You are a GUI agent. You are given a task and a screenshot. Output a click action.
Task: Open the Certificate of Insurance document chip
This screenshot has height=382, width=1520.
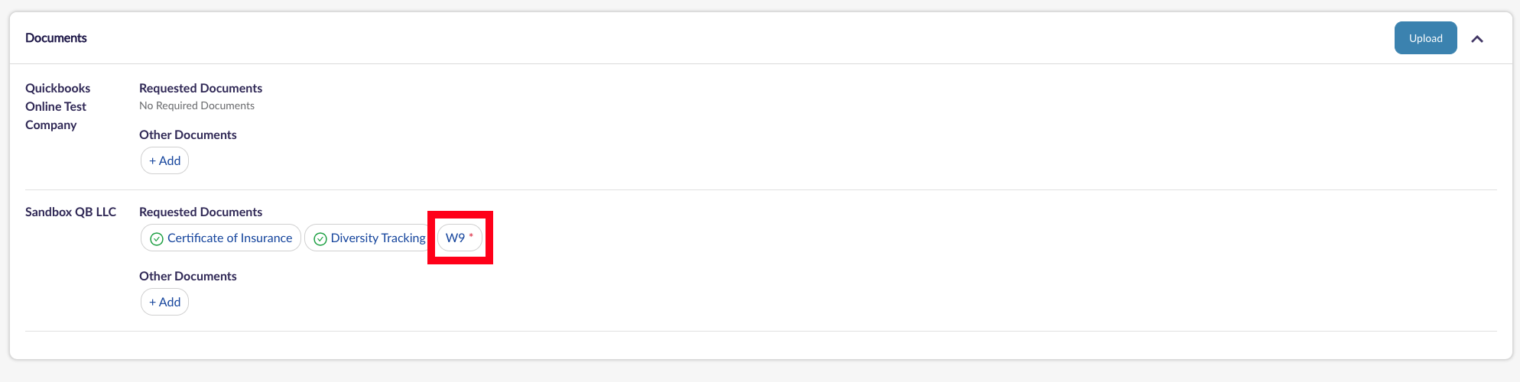[229, 238]
